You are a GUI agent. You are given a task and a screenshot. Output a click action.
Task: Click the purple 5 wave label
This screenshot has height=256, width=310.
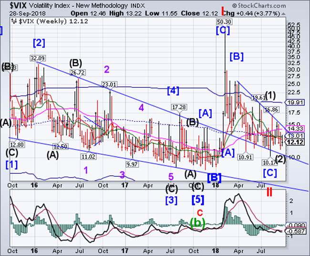tap(170, 177)
